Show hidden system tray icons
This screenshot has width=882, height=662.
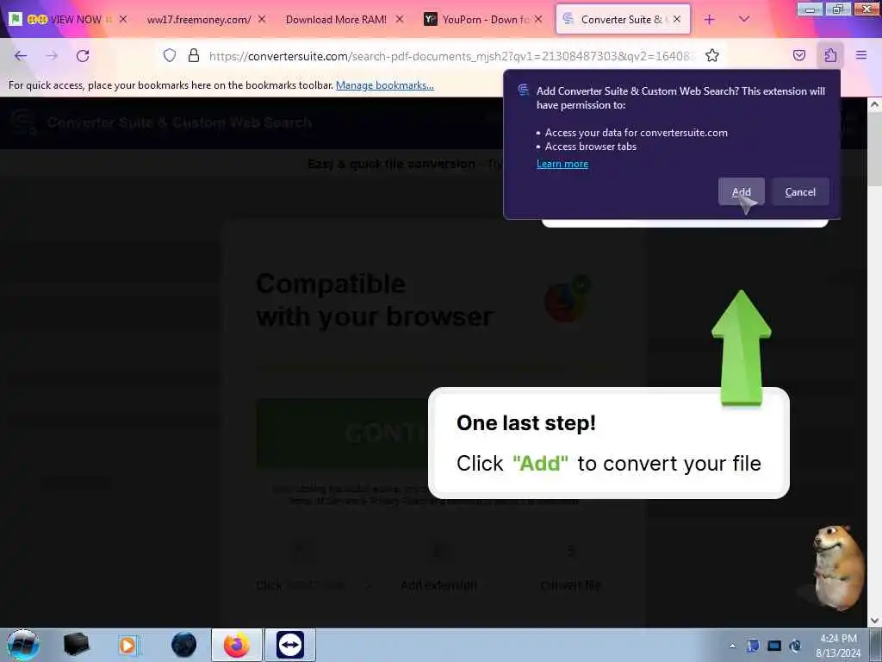(732, 646)
